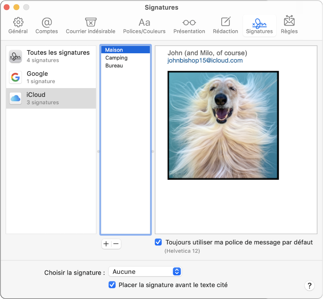Enable Toujours utiliser ma police de message
Image resolution: width=323 pixels, height=299 pixels.
click(x=158, y=242)
